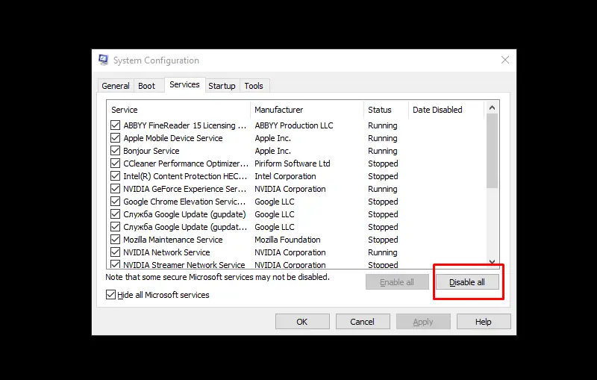Click Running status of Bonjour Service

[383, 151]
